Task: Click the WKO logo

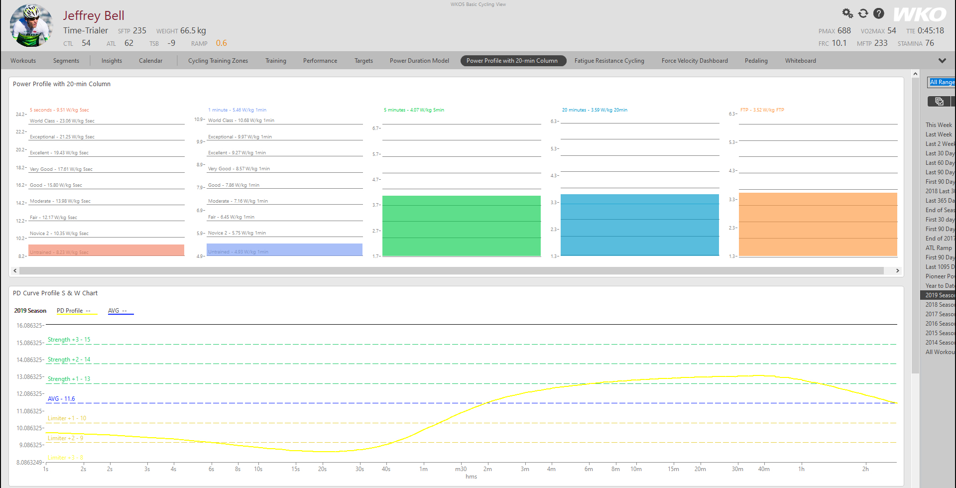Action: (x=920, y=14)
